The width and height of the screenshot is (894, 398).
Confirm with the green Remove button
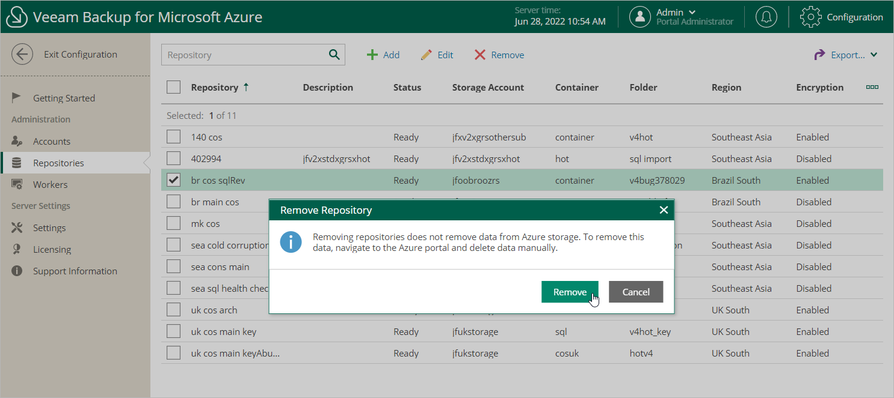pyautogui.click(x=570, y=292)
